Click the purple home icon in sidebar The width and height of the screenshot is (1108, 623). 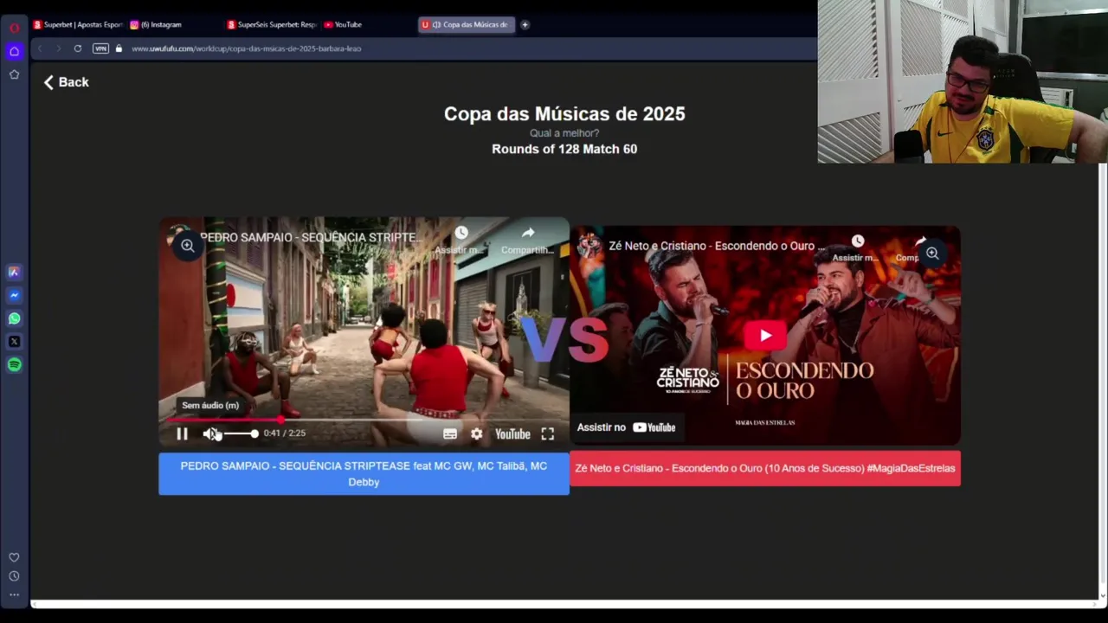(x=14, y=51)
